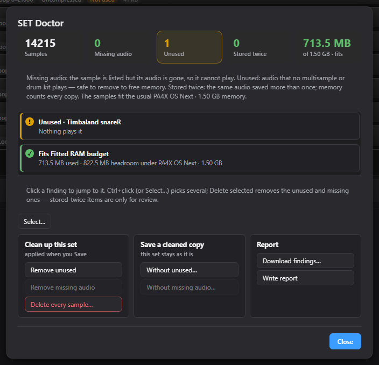Image resolution: width=379 pixels, height=365 pixels.
Task: Click the "Click a finding to jump" hint text
Action: tap(187, 195)
